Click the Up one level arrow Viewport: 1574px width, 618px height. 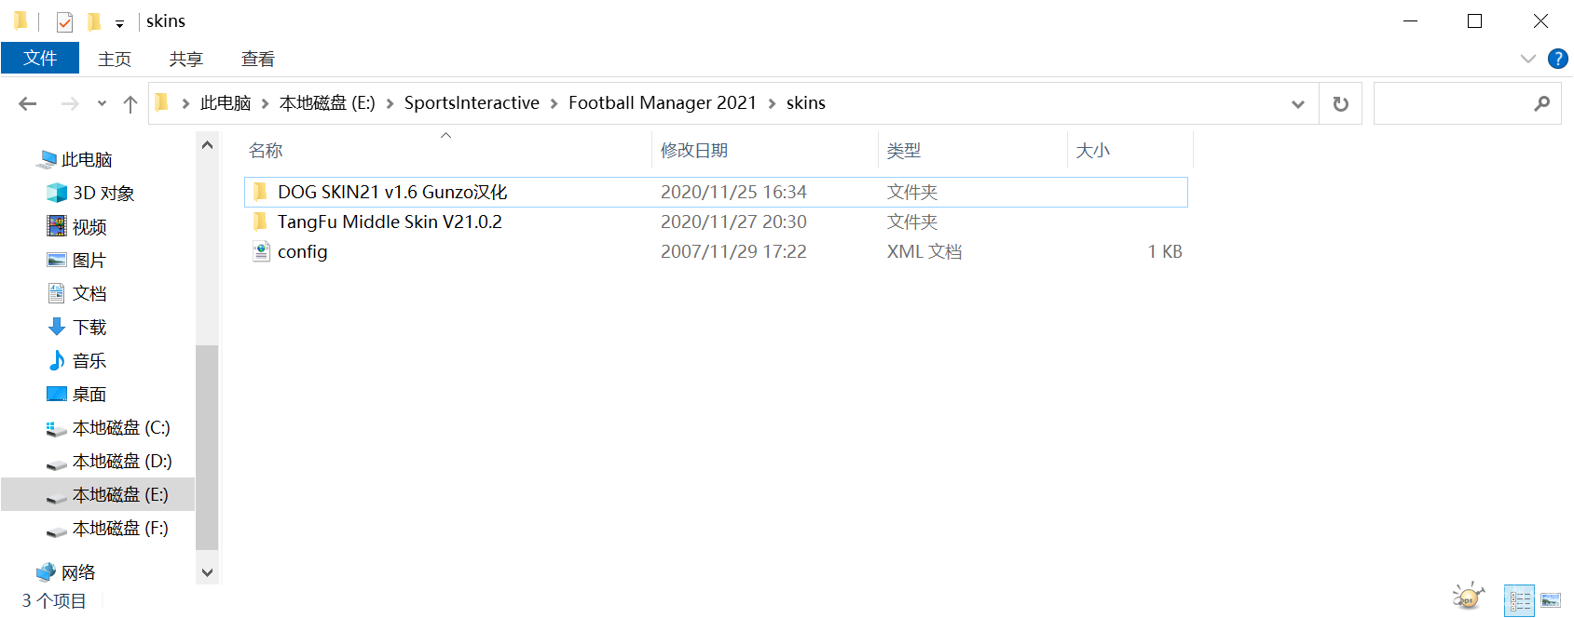(130, 104)
